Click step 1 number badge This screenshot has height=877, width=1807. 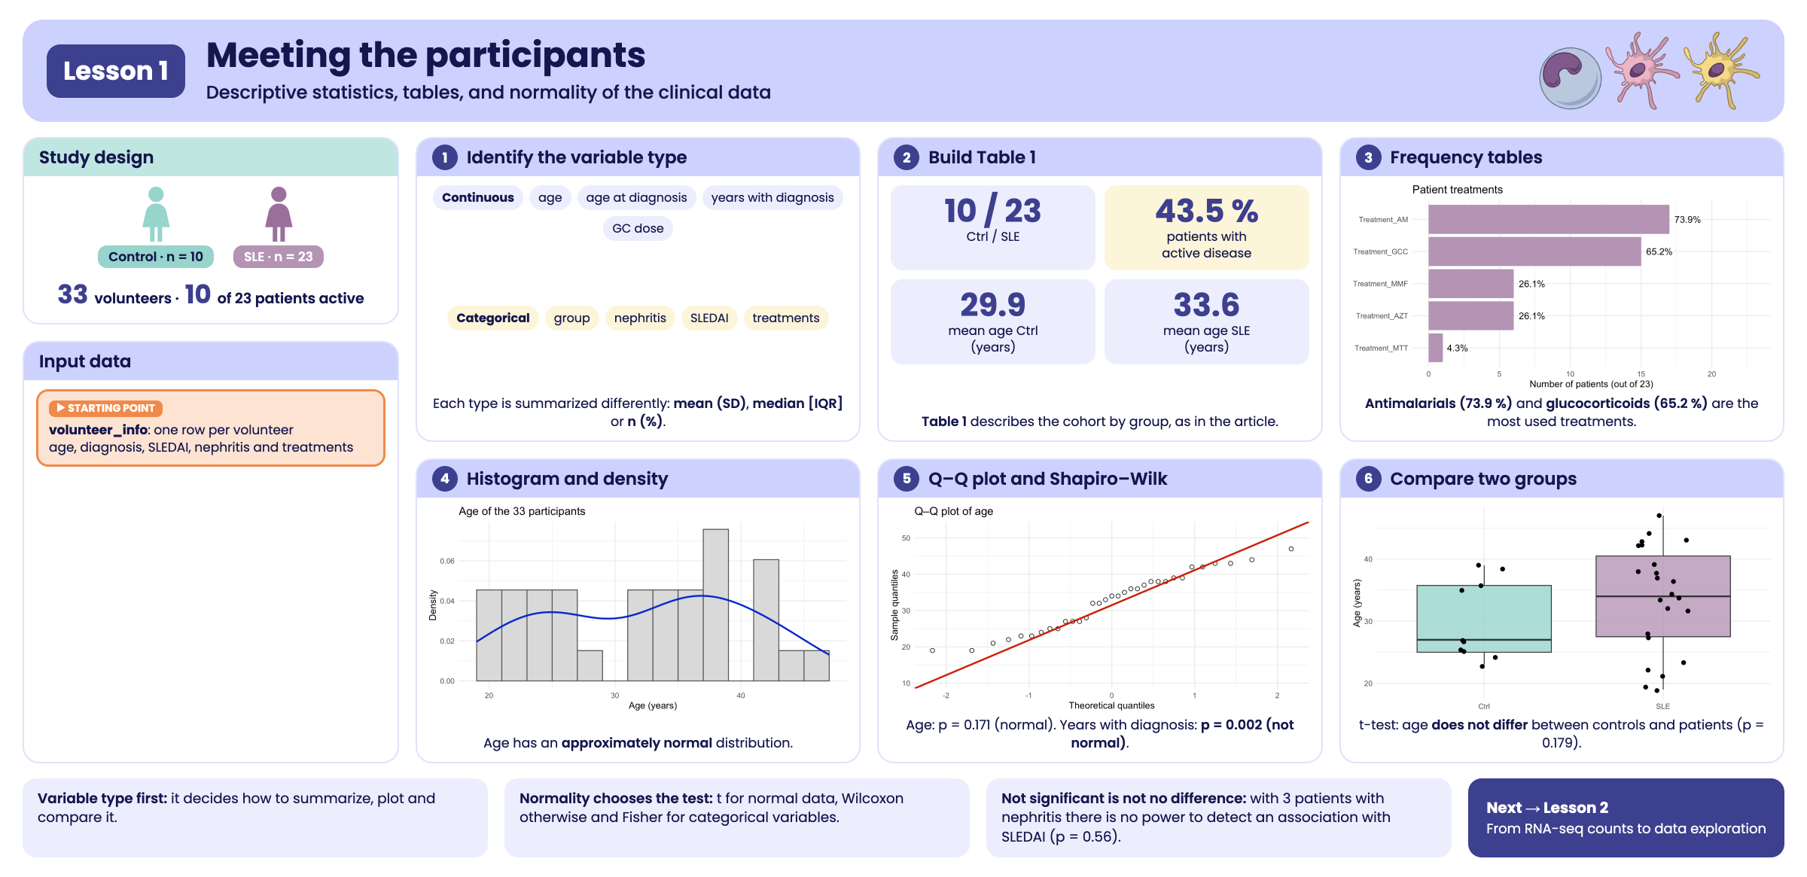click(x=445, y=157)
